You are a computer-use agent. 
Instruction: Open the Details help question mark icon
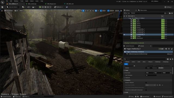pos(169,49)
